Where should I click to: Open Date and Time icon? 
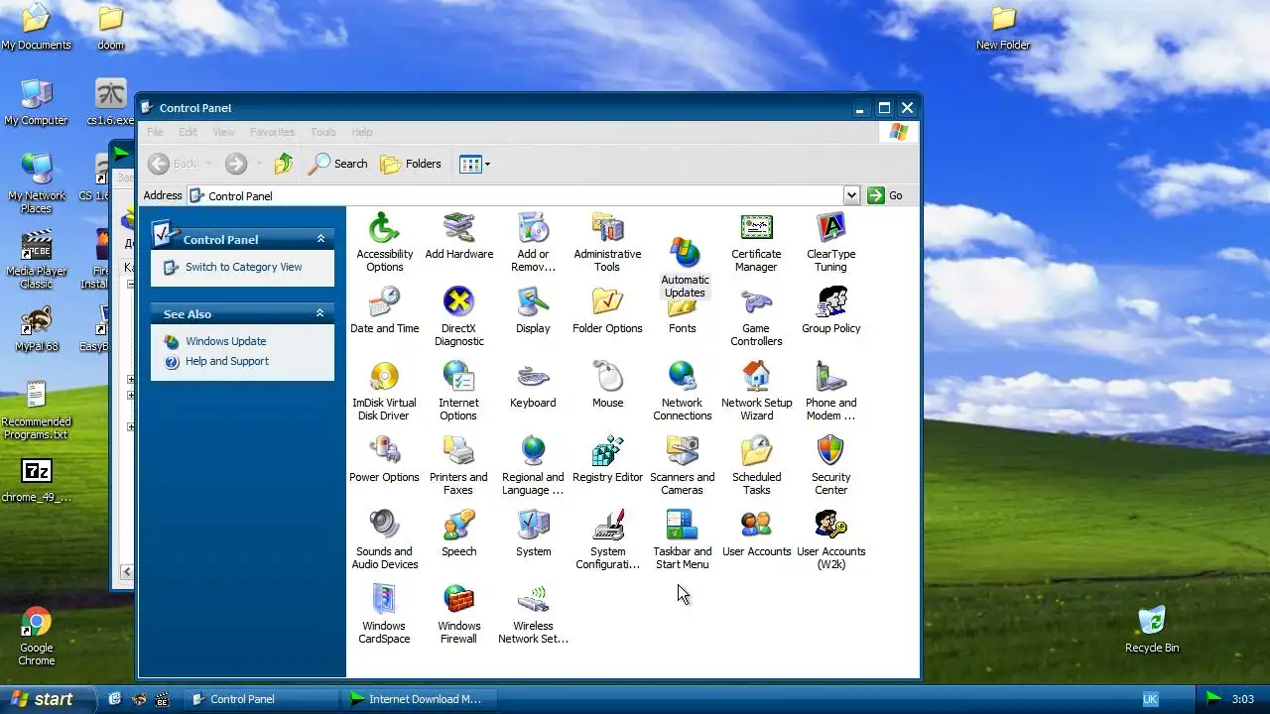point(384,310)
